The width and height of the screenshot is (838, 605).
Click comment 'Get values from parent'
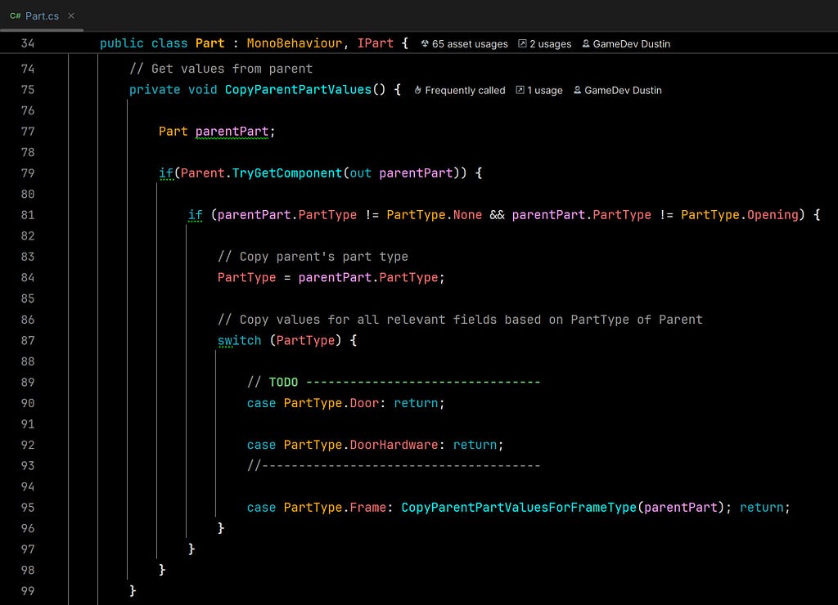point(221,69)
